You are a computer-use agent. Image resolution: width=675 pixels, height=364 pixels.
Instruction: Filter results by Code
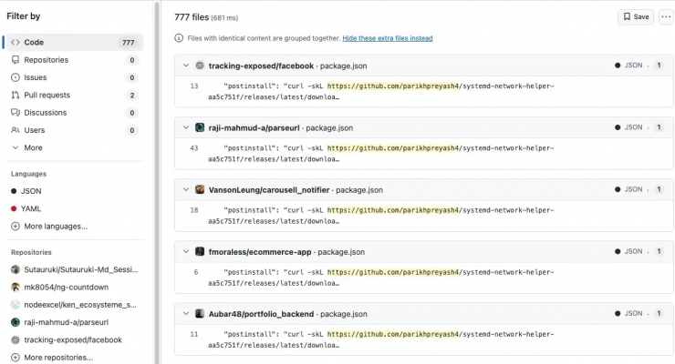[75, 42]
